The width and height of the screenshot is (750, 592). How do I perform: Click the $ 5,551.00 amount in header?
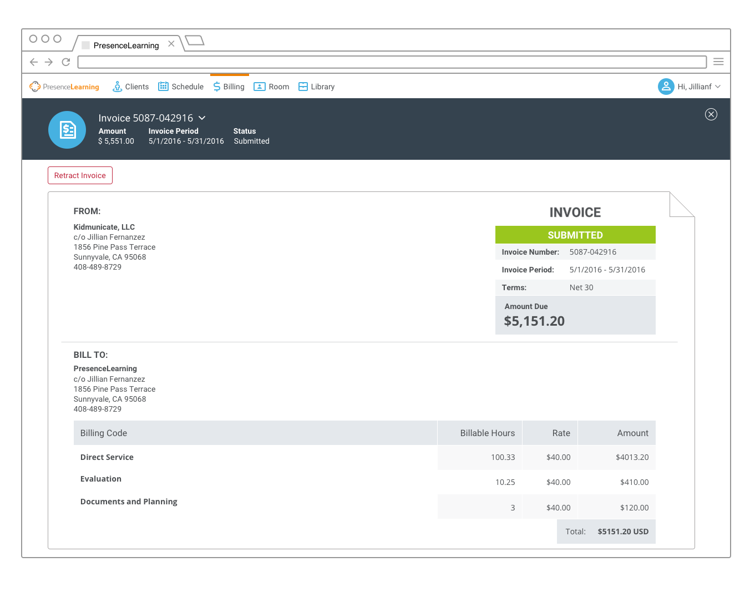116,141
